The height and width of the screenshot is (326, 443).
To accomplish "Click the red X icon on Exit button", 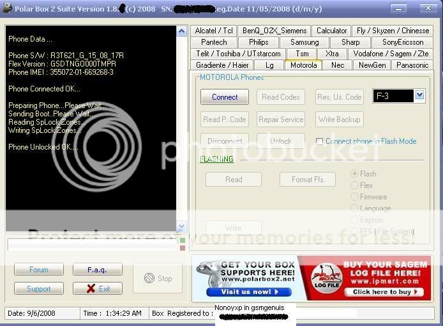I will (91, 288).
